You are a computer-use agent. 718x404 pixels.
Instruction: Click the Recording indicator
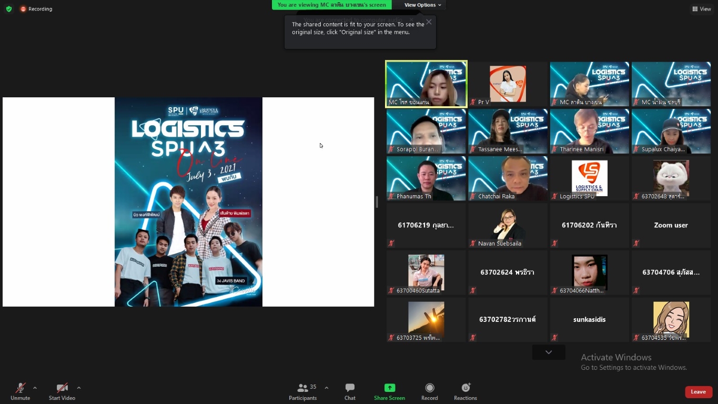36,9
